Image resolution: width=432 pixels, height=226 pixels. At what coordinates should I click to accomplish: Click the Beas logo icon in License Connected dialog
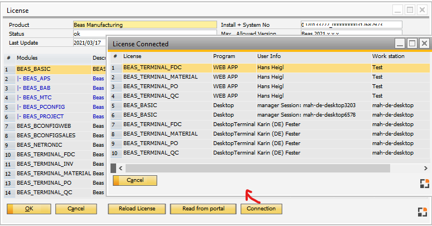[x=424, y=184]
